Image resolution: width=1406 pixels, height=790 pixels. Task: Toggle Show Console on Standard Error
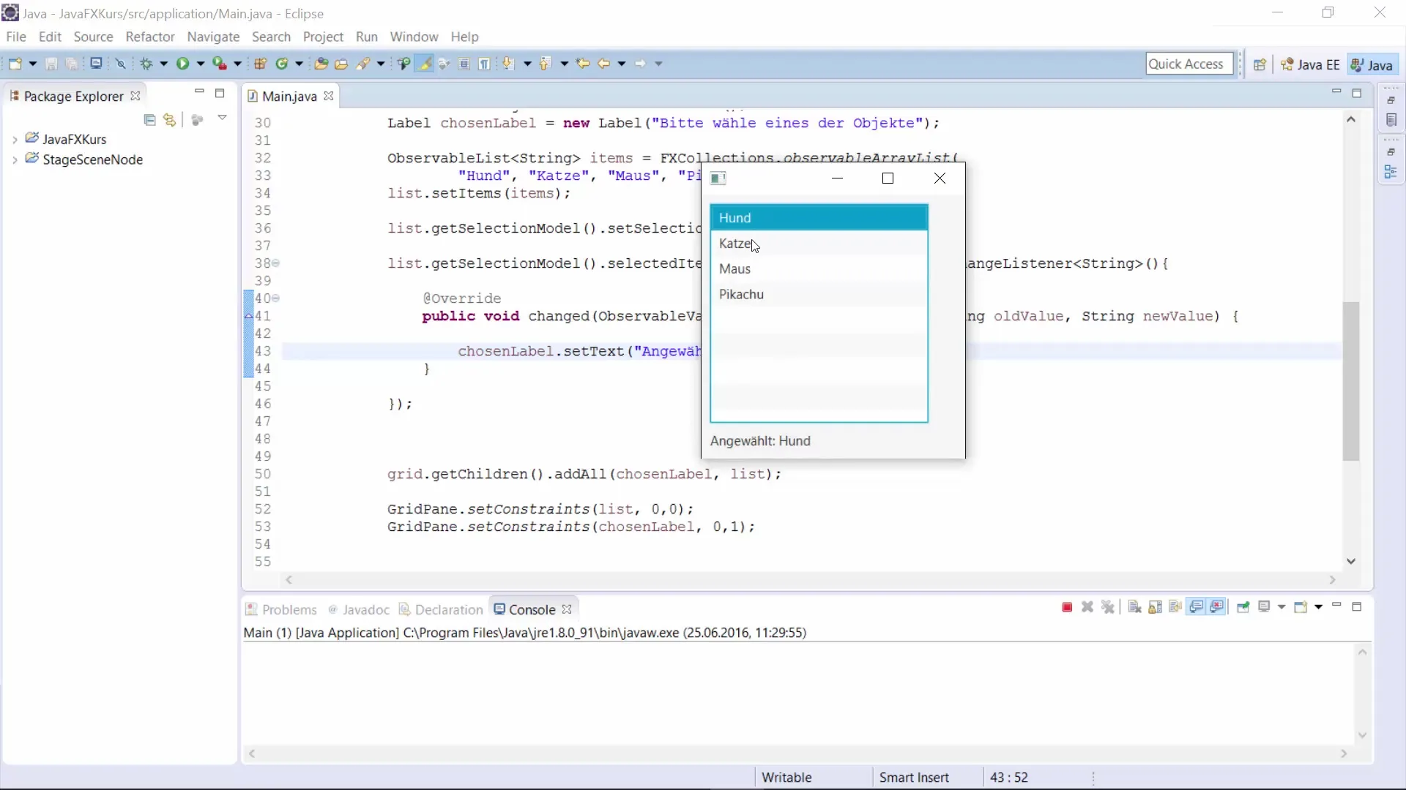point(1217,607)
